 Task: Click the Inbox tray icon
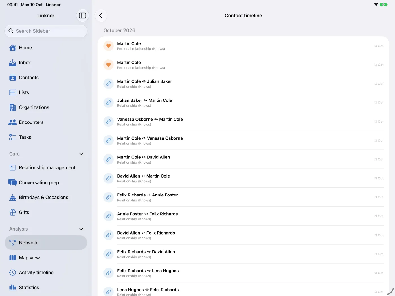click(12, 63)
